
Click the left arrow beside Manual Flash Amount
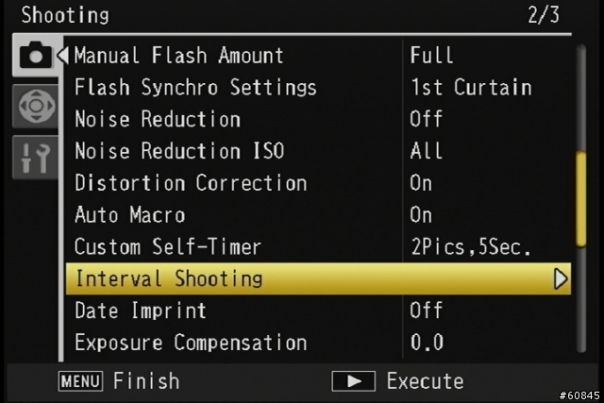tap(63, 55)
